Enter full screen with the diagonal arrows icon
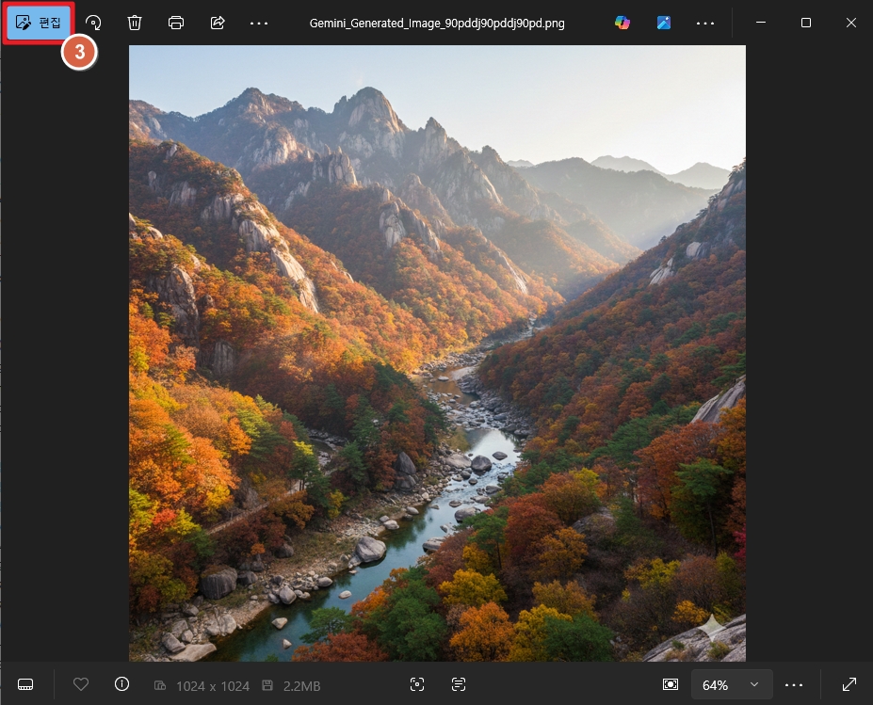The height and width of the screenshot is (705, 873). click(x=849, y=685)
